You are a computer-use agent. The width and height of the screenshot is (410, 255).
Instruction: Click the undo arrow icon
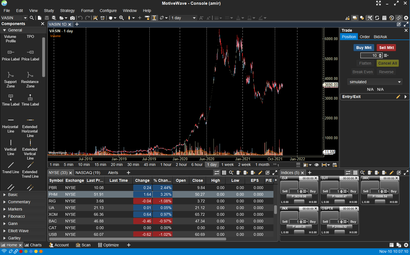(80, 18)
